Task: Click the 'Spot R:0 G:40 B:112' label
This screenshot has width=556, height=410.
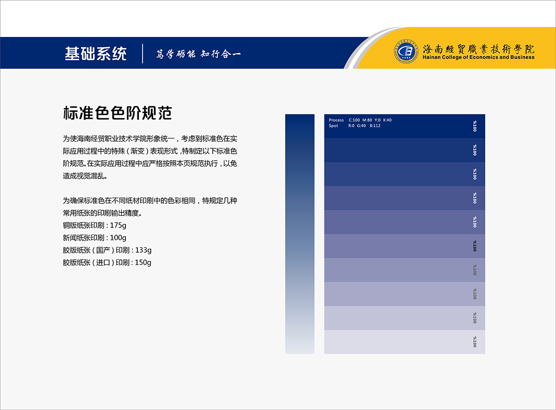Action: tap(354, 125)
